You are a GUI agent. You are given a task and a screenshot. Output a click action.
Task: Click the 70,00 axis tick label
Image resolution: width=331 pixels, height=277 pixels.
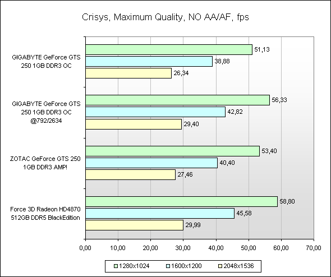coord(314,248)
